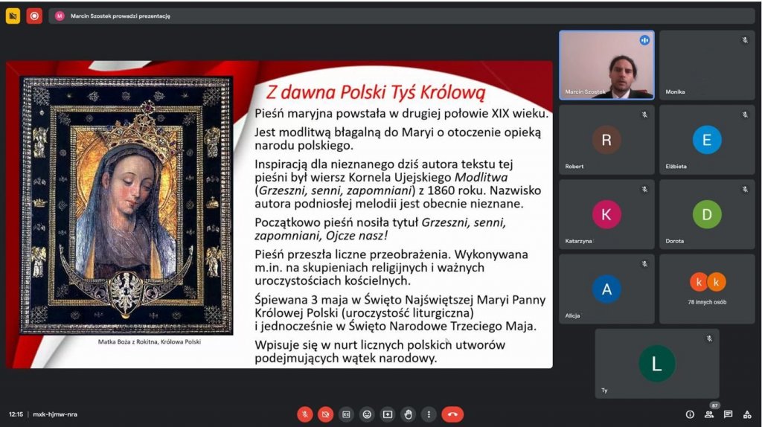The image size is (762, 427).
Task: Raise your hand
Action: [409, 414]
